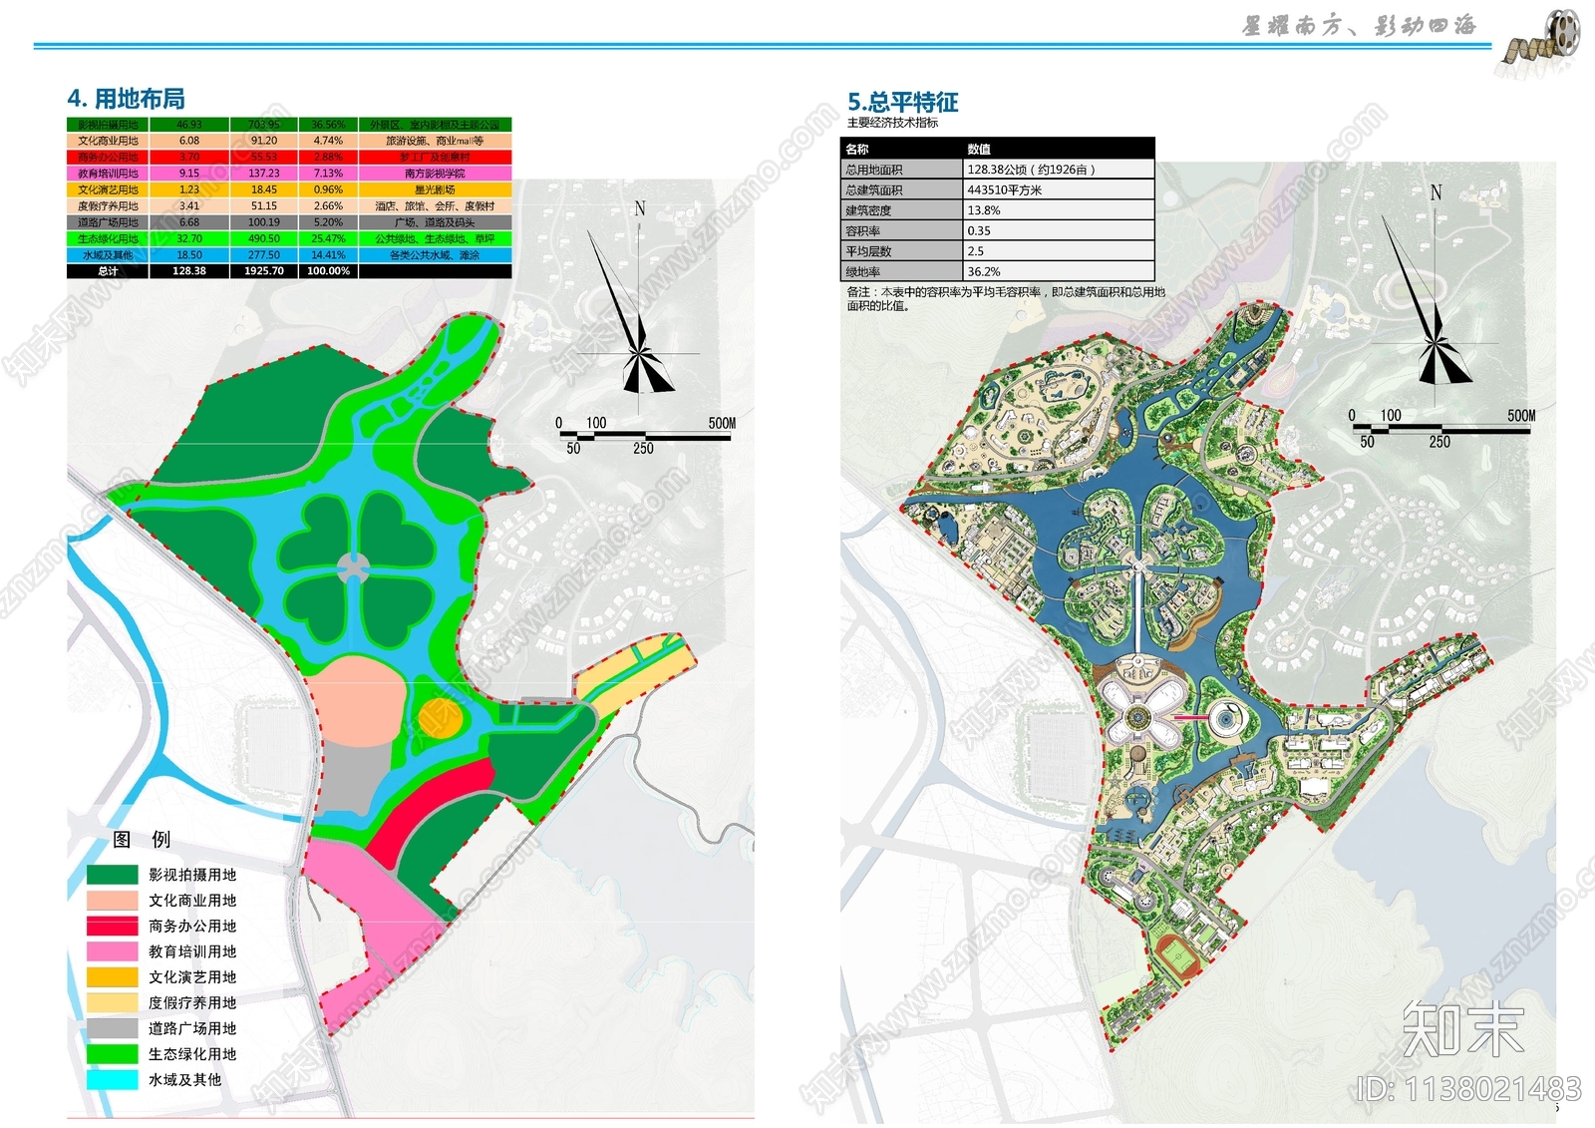Screen dimensions: 1595x1128
Task: Click legend label '文化商业用地'
Action: pyautogui.click(x=192, y=901)
